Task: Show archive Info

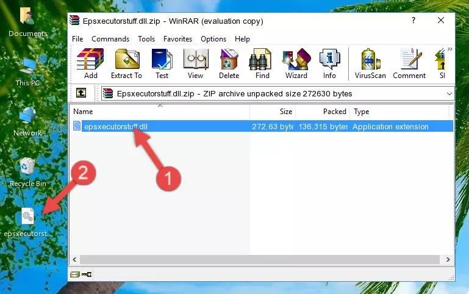Action: (329, 63)
